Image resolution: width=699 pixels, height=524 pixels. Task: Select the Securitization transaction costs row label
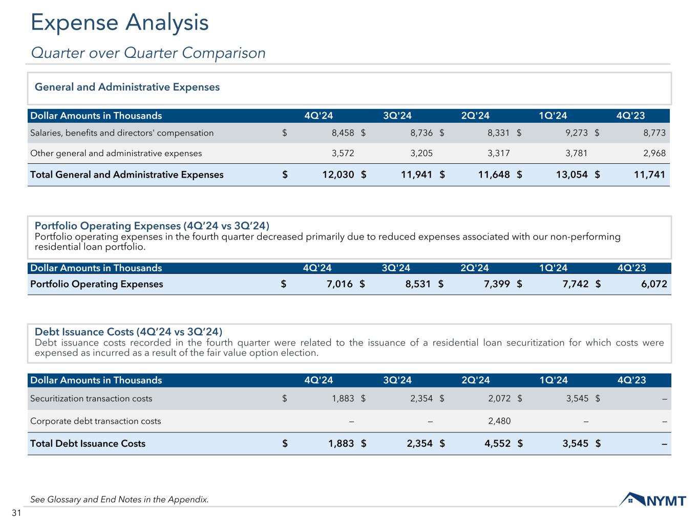[91, 398]
